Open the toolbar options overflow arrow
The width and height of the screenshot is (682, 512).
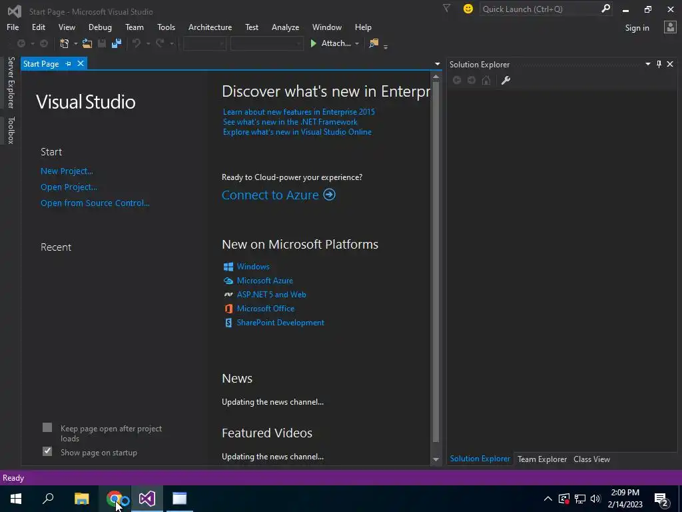[x=386, y=46]
